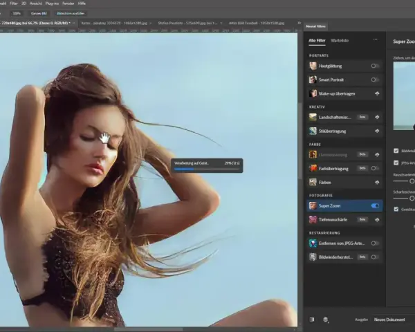Click the Super Zoom preview thumbnail
Image resolution: width=415 pixels, height=332 pixels.
pos(404,96)
